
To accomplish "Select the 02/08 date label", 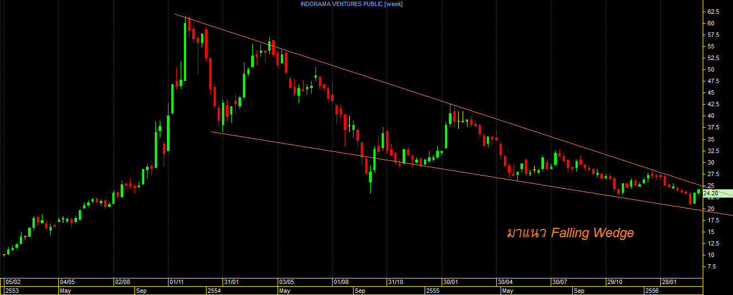I will (122, 282).
